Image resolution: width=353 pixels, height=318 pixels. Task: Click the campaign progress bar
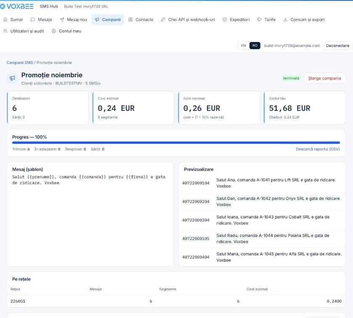coord(176,143)
